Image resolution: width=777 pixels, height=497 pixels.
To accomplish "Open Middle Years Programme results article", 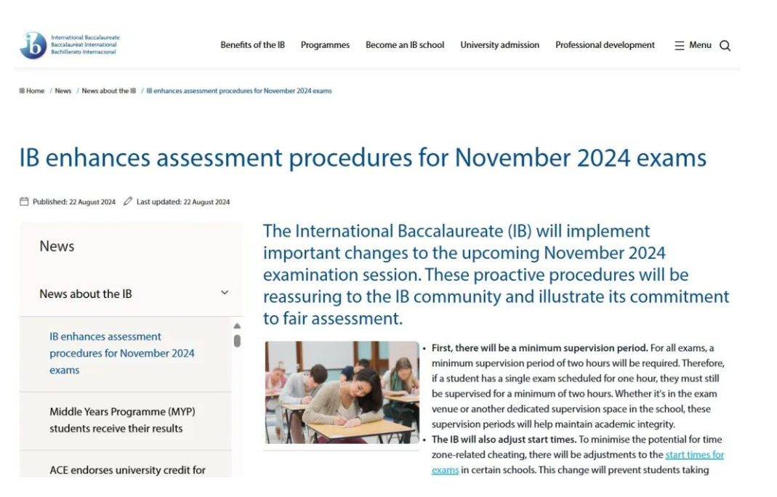I will pos(122,420).
